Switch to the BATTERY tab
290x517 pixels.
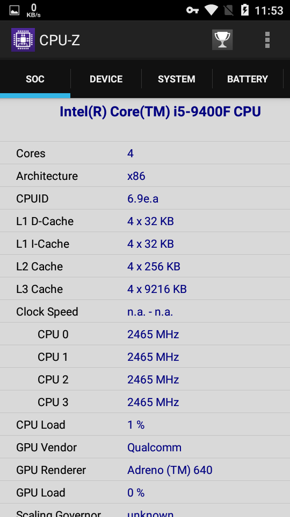[x=248, y=79]
